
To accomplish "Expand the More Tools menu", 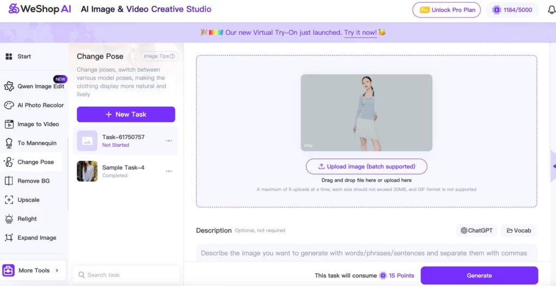I will (x=34, y=270).
